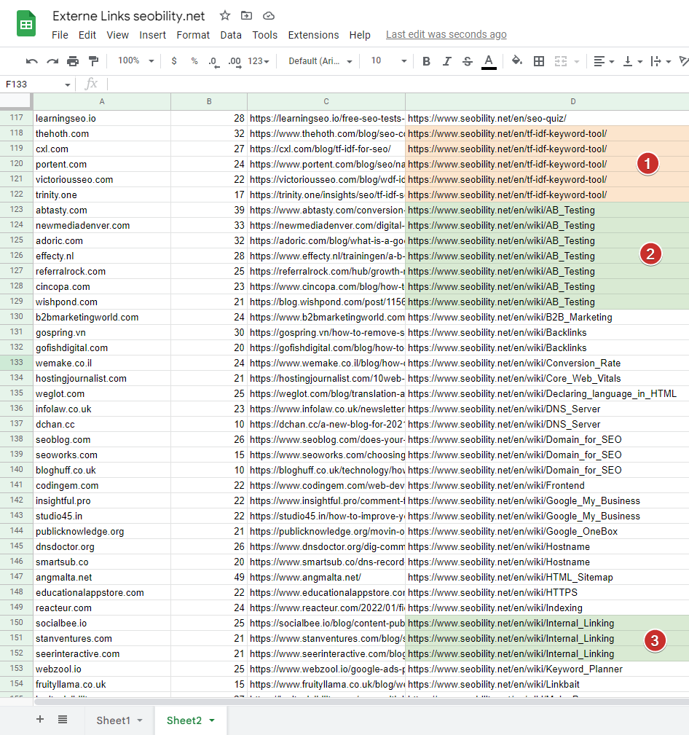Click the select all corner box
Image resolution: width=689 pixels, height=735 pixels.
[17, 101]
